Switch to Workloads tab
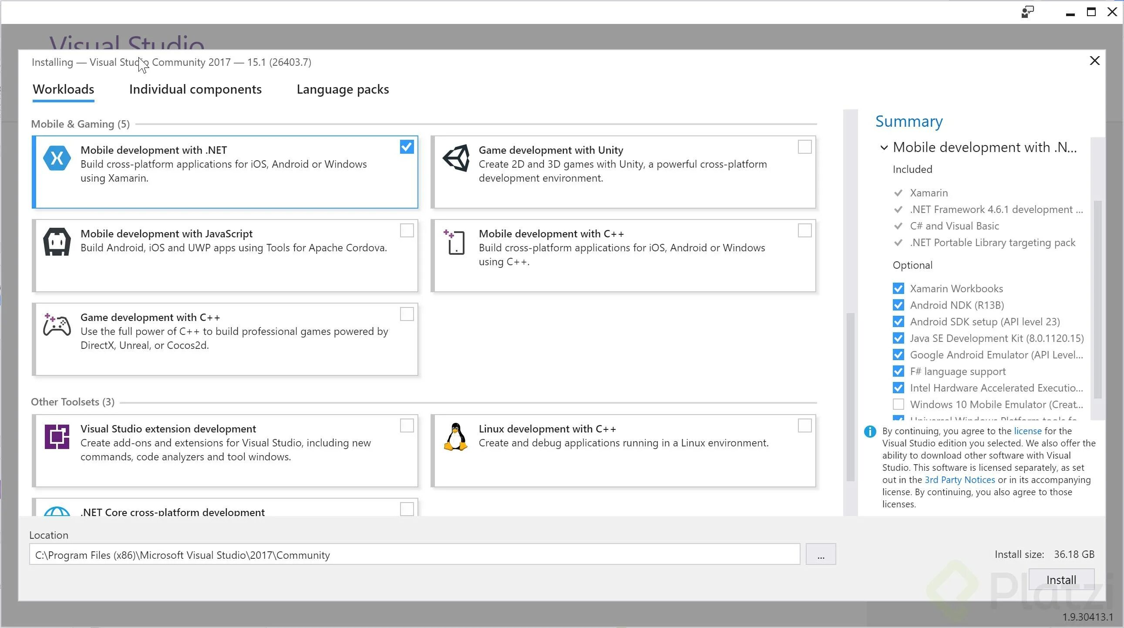The height and width of the screenshot is (628, 1124). coord(63,89)
